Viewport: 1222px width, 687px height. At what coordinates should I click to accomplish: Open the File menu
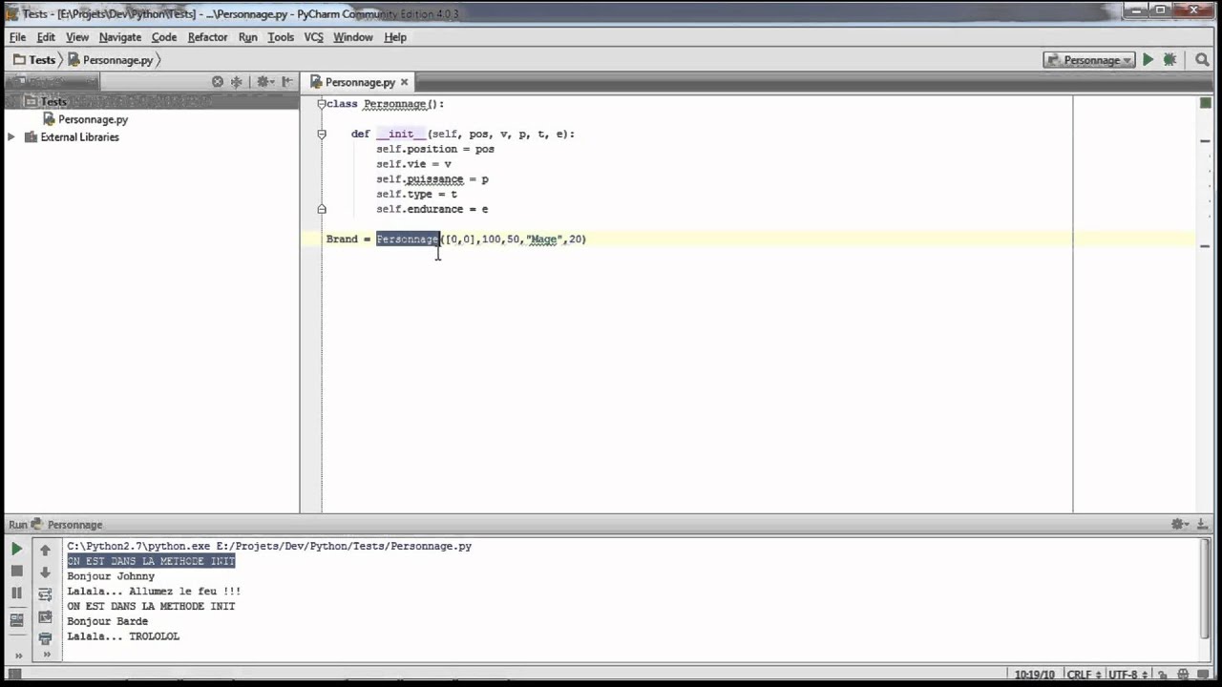18,37
